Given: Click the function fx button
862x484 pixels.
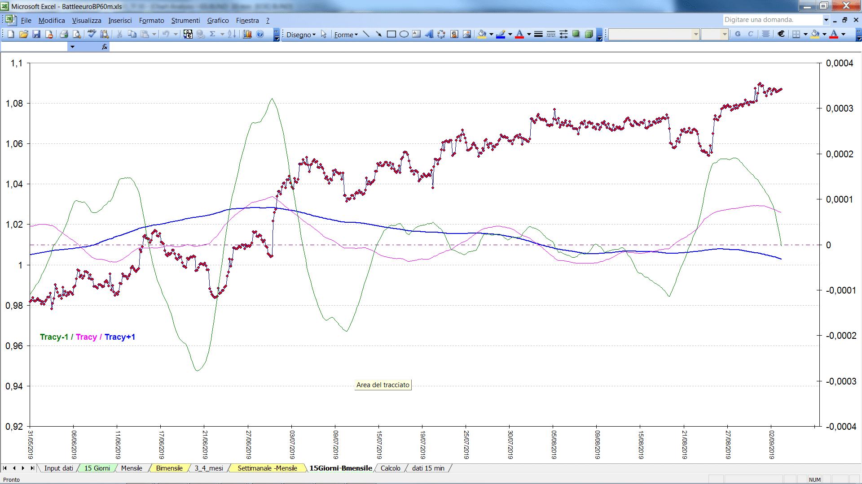Looking at the screenshot, I should [105, 47].
